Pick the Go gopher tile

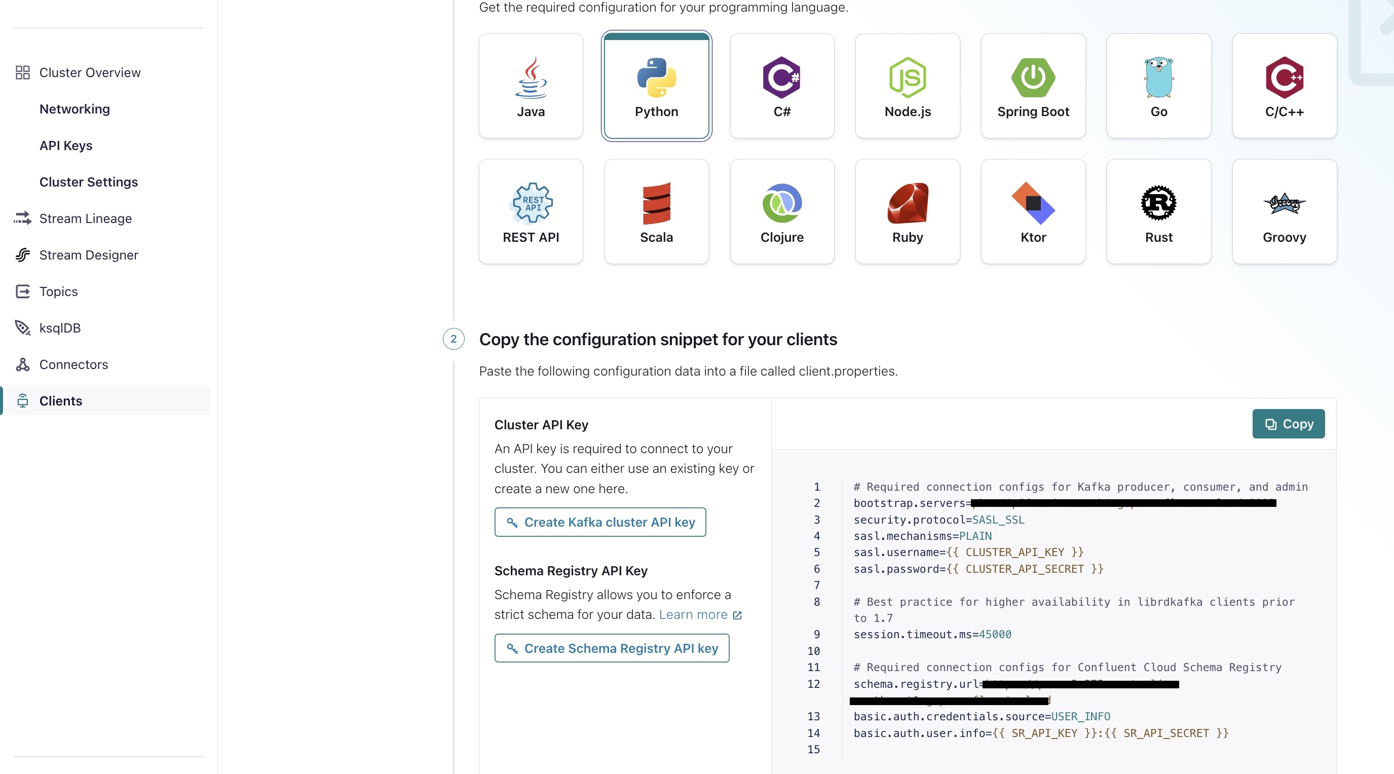(1158, 87)
